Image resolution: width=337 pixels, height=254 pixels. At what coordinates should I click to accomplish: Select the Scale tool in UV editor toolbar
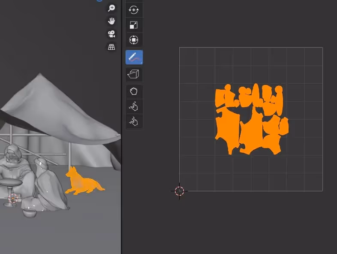[134, 25]
